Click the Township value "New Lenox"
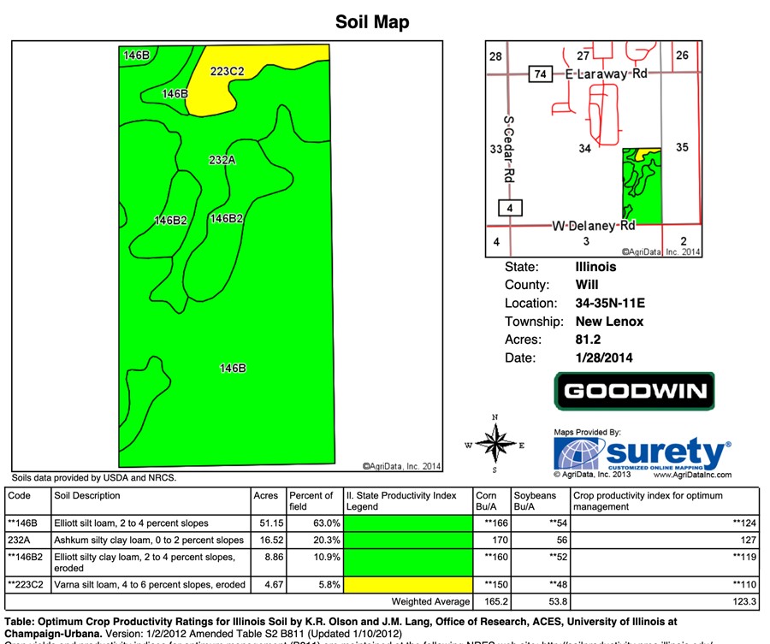 tap(609, 322)
